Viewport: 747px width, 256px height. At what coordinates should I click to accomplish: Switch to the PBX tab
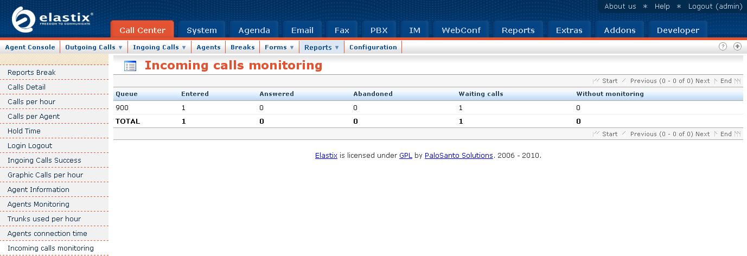coord(379,30)
